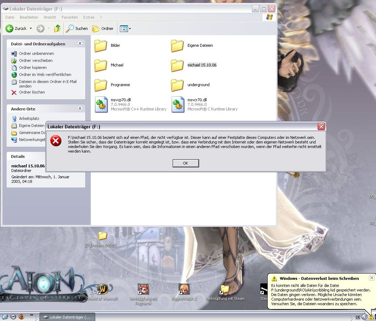This screenshot has width=376, height=321.
Task: Click the disabled forward arrow button
Action: coord(40,28)
